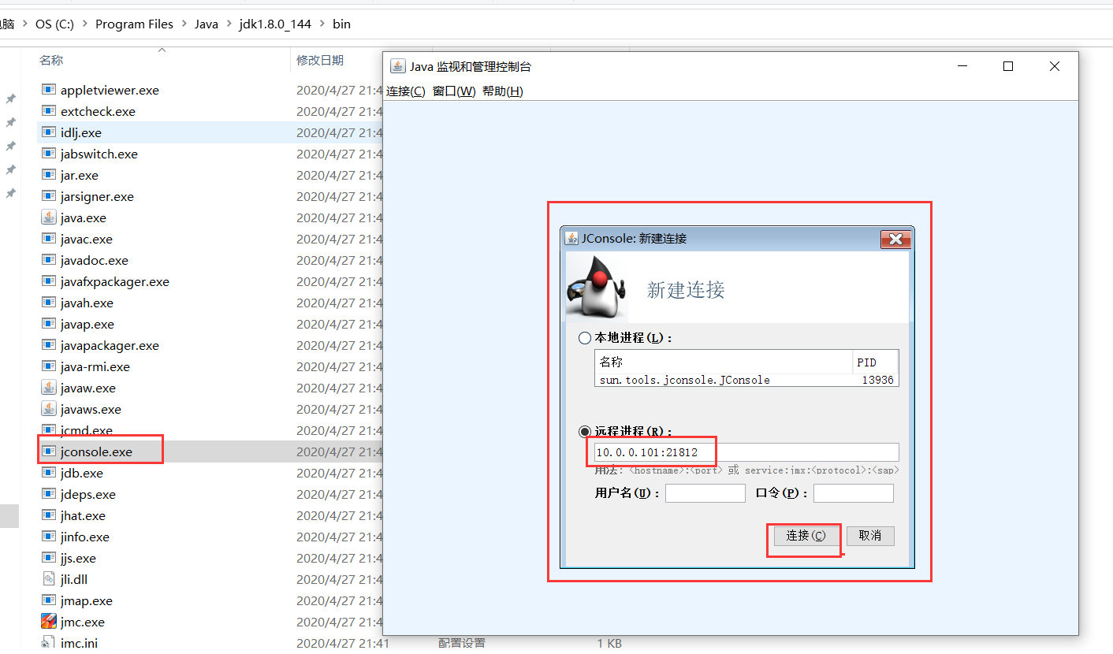1113x654 pixels.
Task: Click the jarsigner.exe file icon
Action: click(49, 196)
